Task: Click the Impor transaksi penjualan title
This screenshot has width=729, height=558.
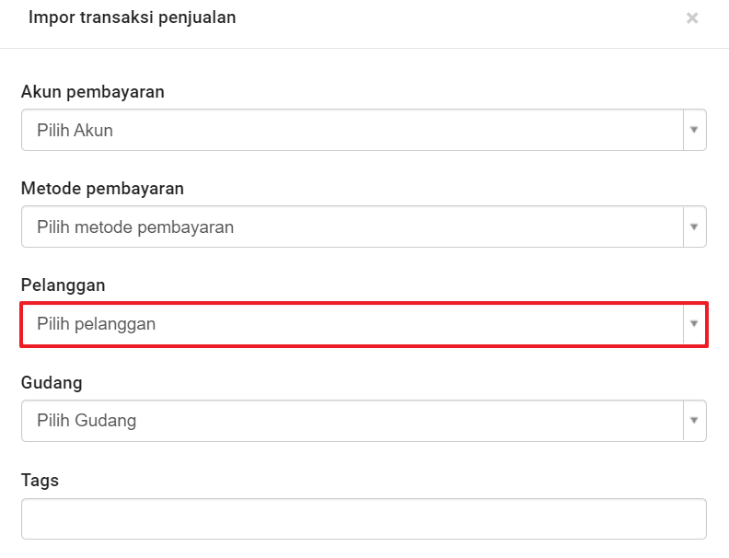Action: (133, 17)
